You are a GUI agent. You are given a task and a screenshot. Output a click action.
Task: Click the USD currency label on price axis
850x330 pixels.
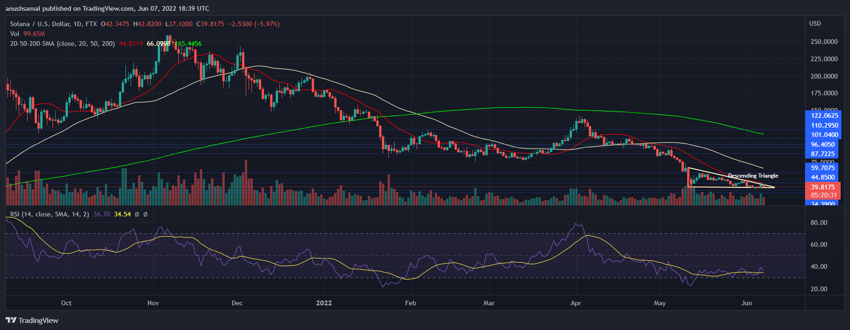point(815,23)
